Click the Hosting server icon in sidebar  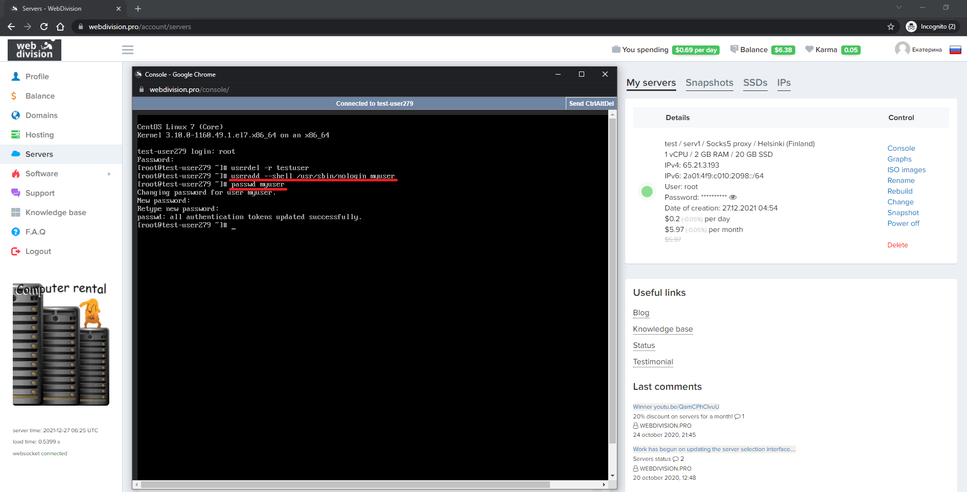click(x=16, y=135)
